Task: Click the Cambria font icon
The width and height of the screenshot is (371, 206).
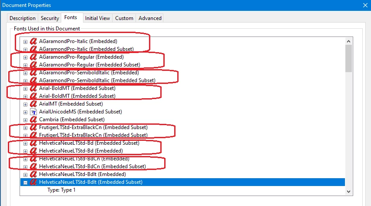Action: [33, 120]
